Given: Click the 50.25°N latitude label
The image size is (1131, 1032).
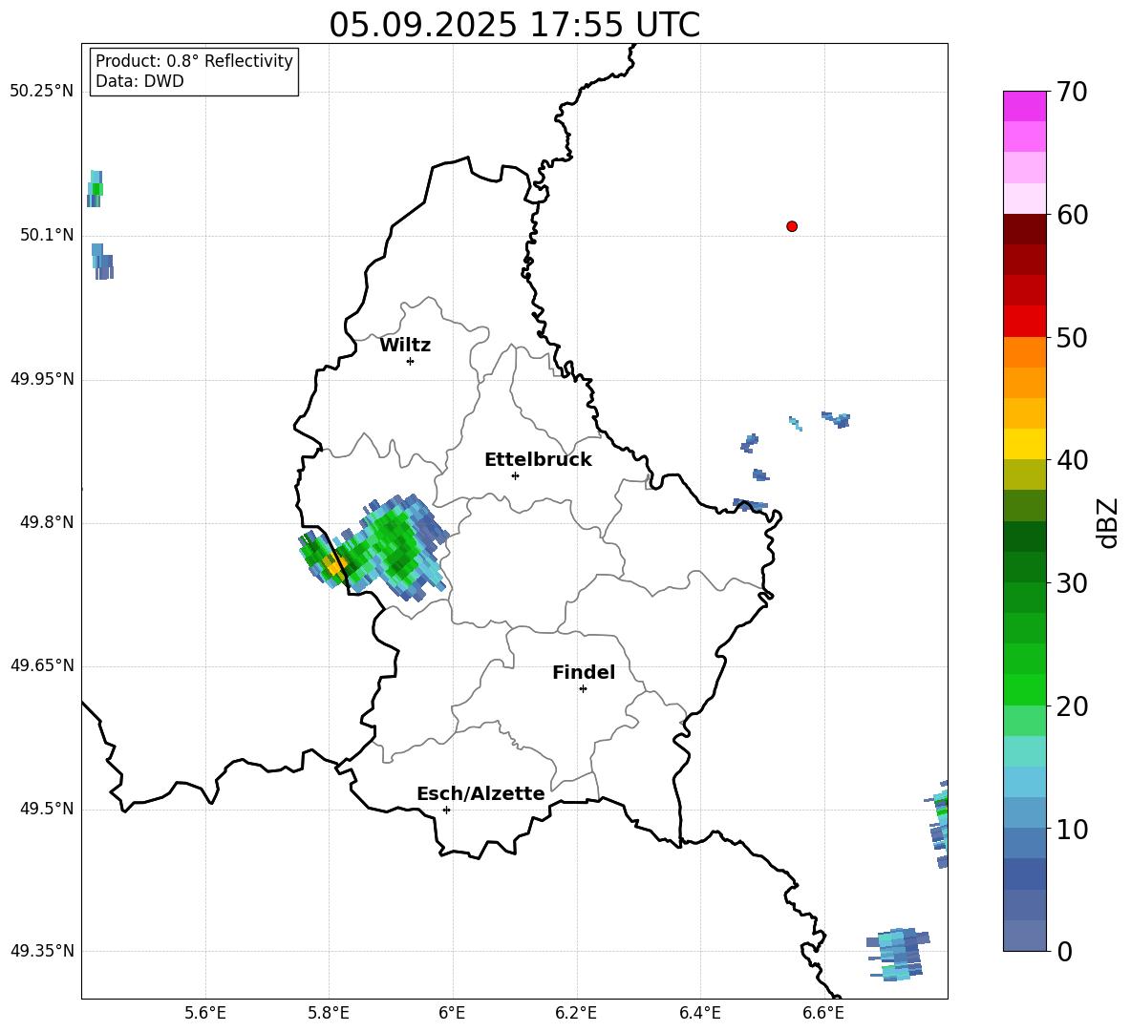Looking at the screenshot, I should pos(42,92).
